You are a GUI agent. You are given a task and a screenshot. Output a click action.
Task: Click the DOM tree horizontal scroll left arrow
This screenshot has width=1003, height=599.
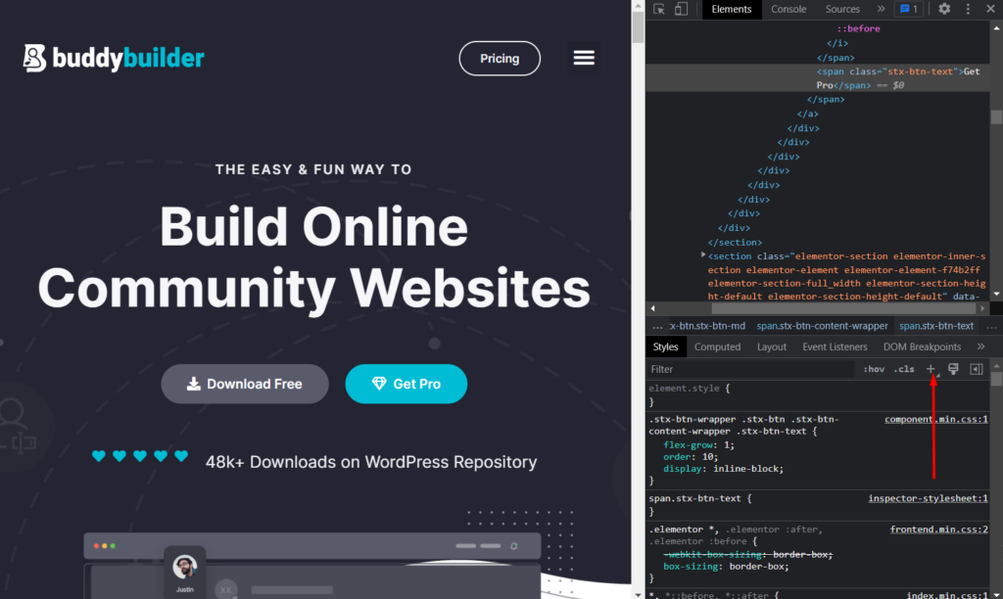(x=652, y=308)
